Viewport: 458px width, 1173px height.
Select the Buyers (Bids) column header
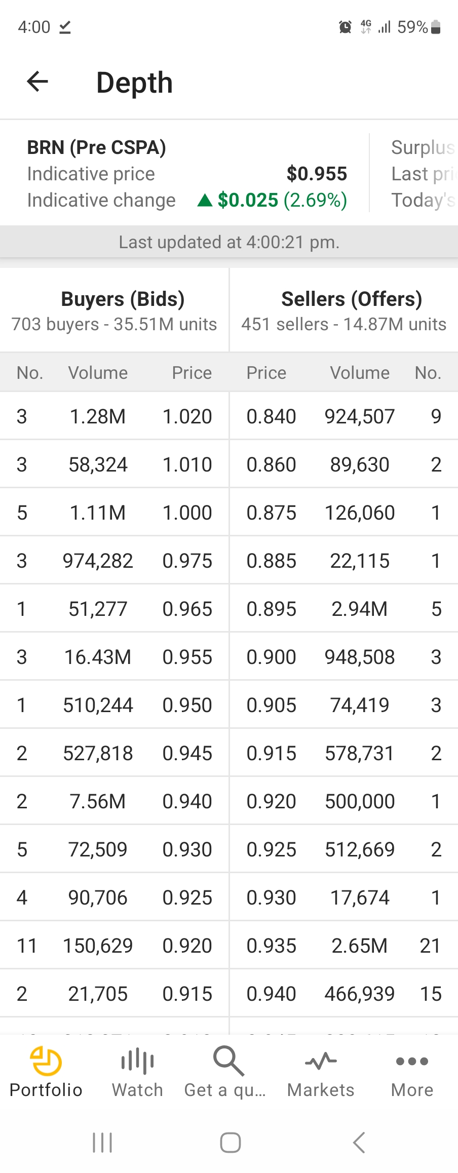[x=123, y=299]
